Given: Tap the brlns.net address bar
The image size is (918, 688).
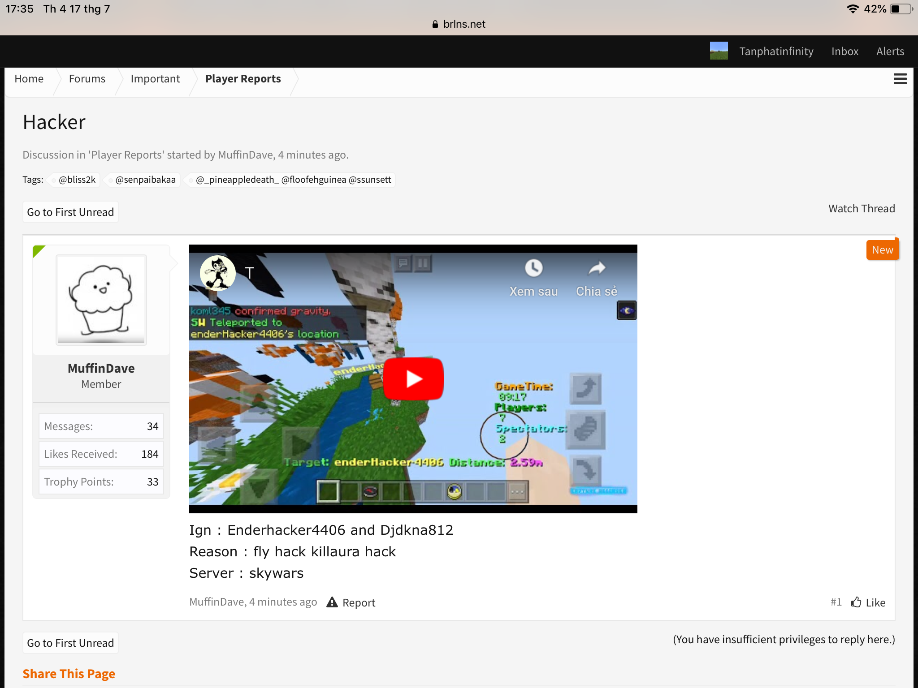Looking at the screenshot, I should pos(459,24).
